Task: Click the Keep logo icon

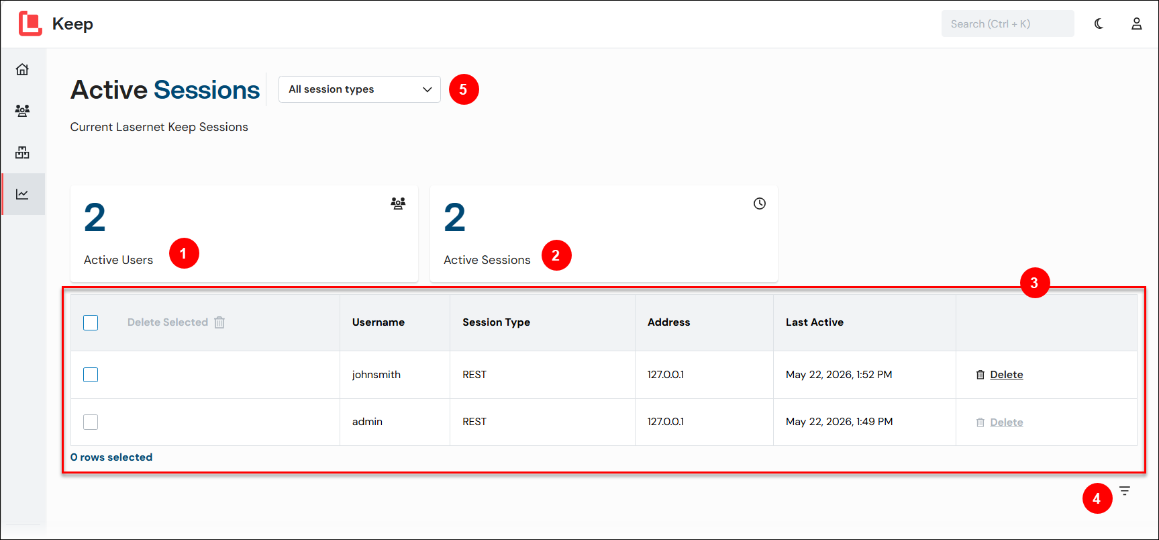Action: pos(30,24)
